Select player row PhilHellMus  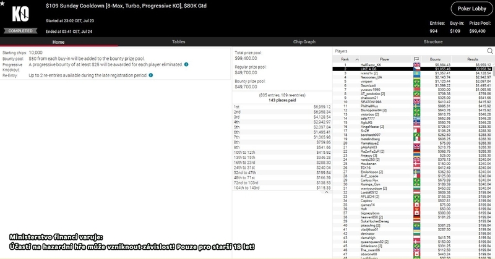coord(412,106)
